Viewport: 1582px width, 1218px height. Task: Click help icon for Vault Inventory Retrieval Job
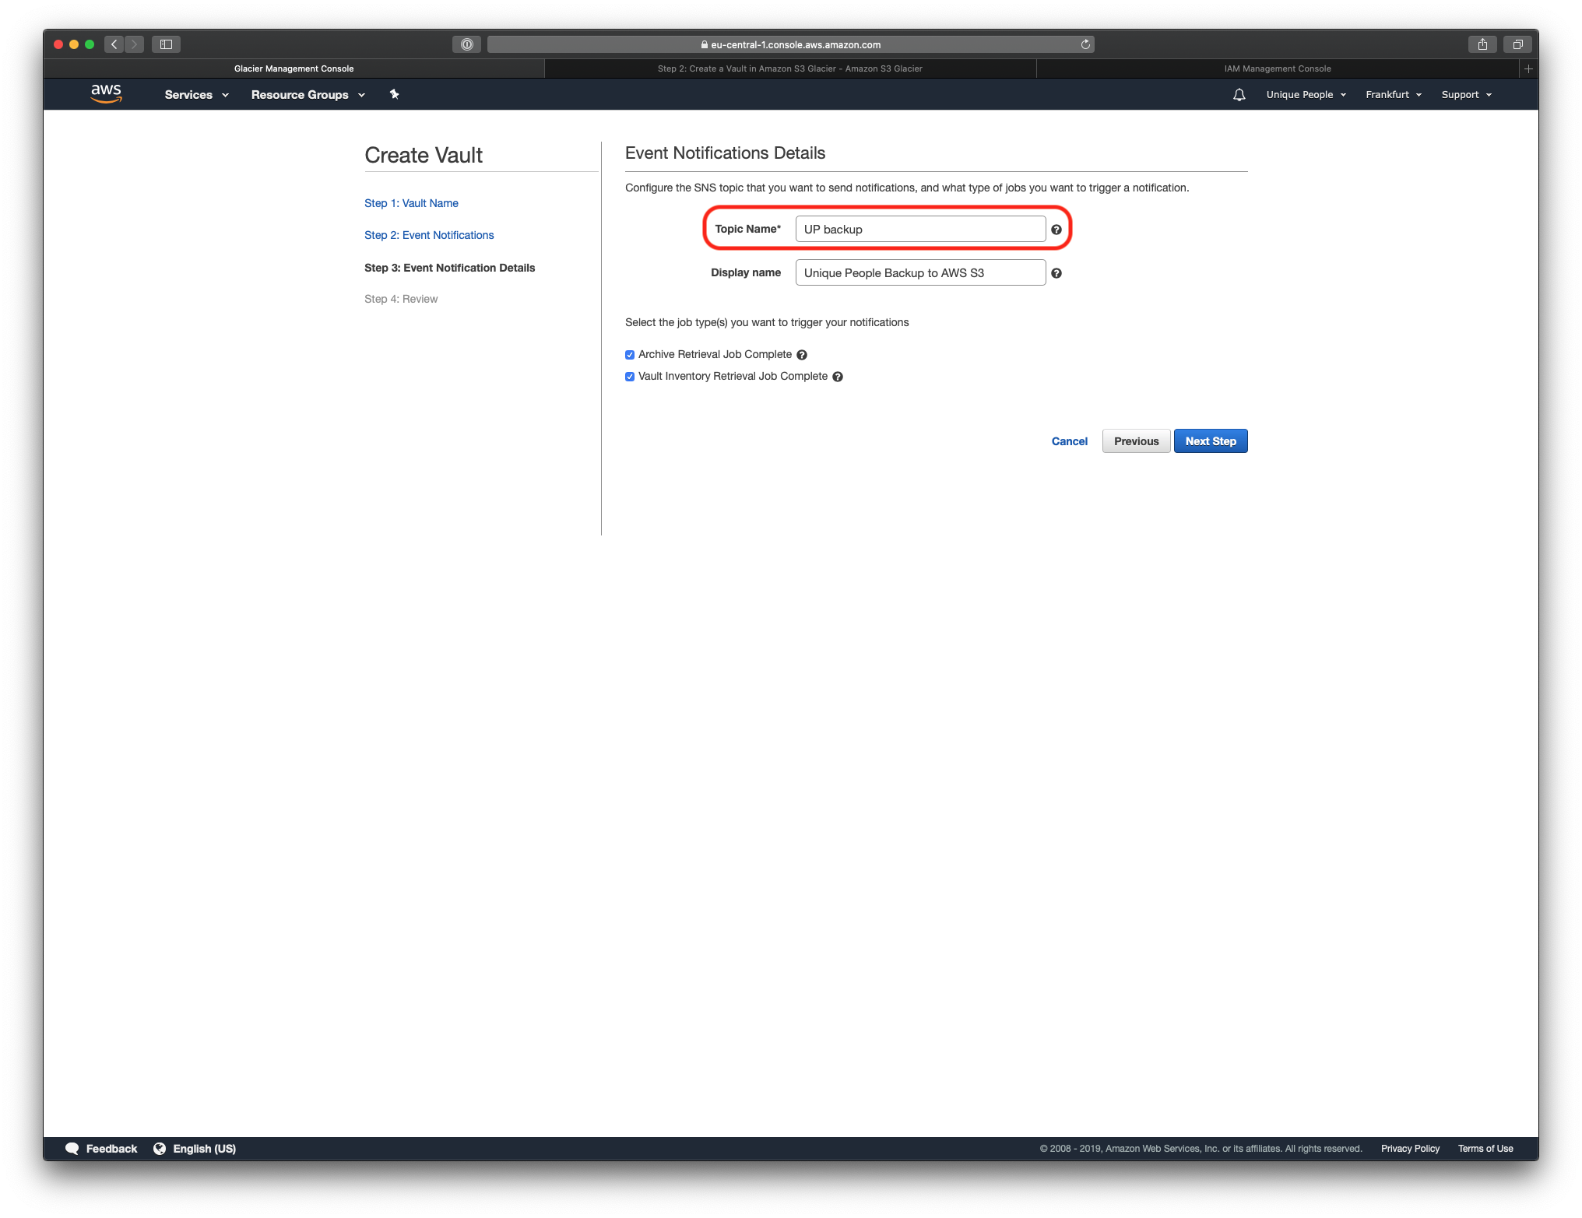837,377
